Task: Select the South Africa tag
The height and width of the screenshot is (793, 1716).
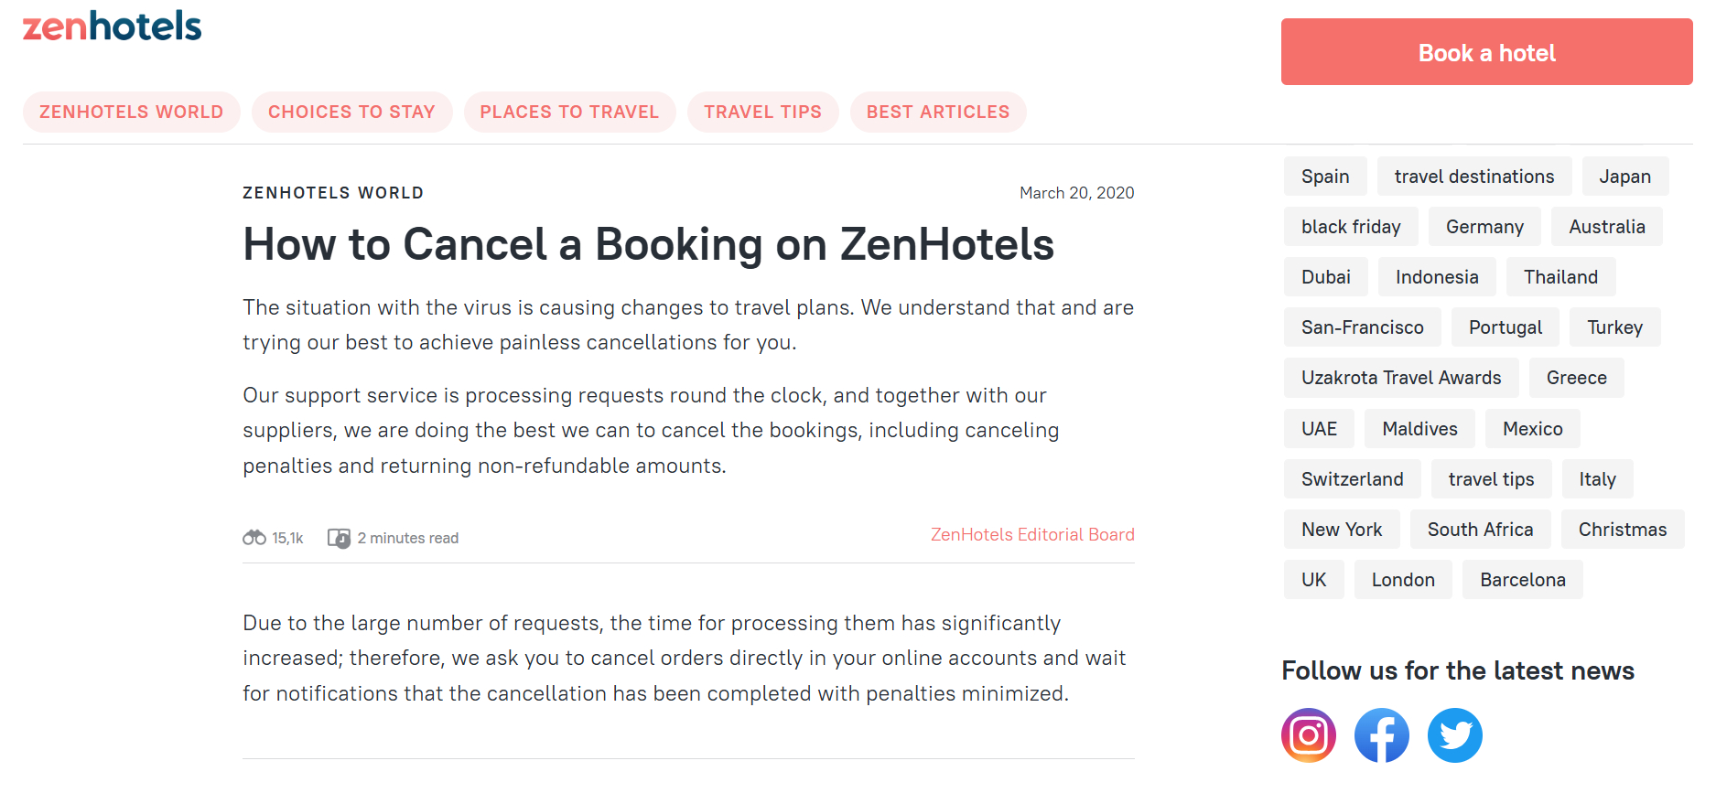Action: (1480, 530)
